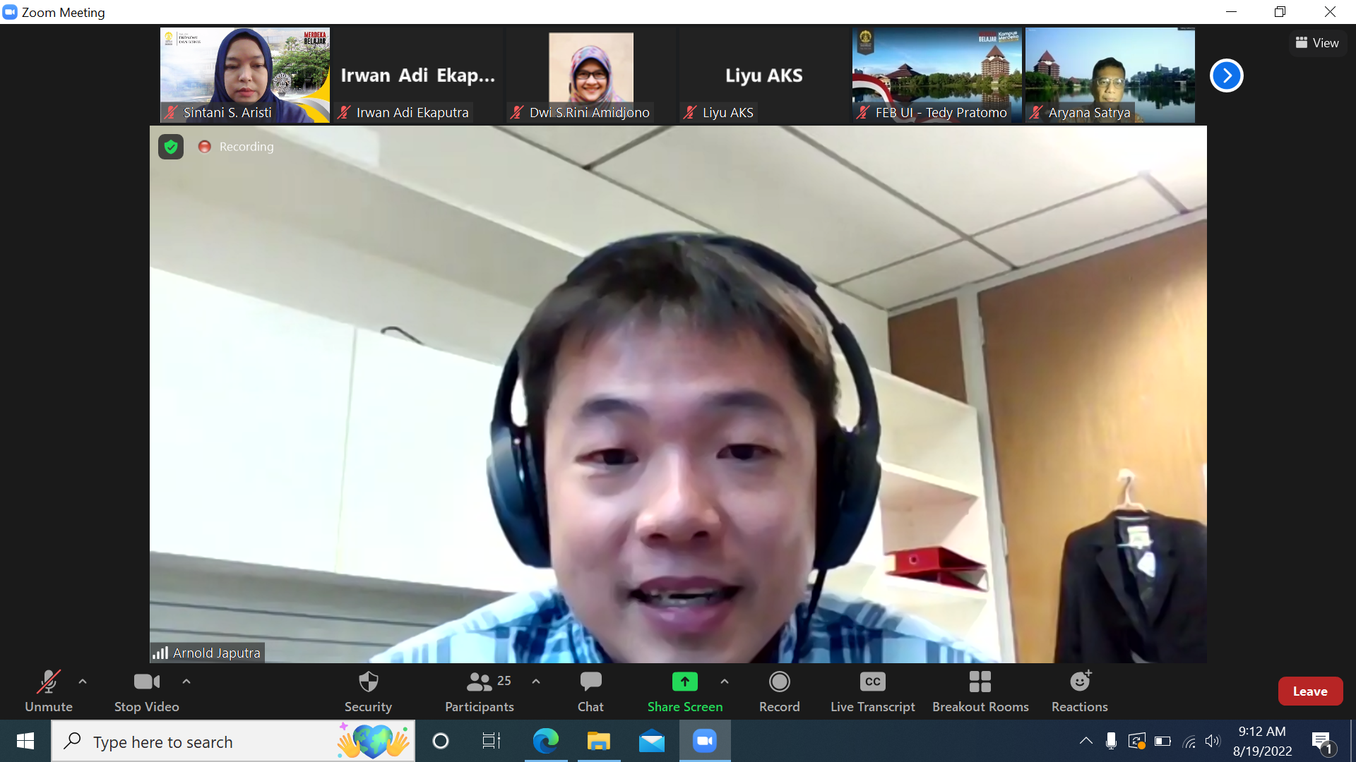Screen dimensions: 1356x762
Task: Enable Live Transcript captions
Action: tap(872, 691)
